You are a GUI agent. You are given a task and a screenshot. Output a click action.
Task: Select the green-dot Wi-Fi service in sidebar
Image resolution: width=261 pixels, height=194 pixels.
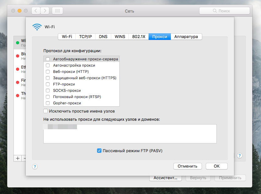tap(20, 43)
